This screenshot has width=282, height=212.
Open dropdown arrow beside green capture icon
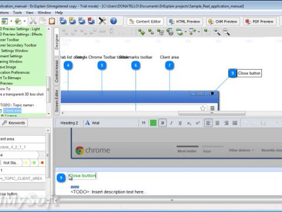coord(25,21)
